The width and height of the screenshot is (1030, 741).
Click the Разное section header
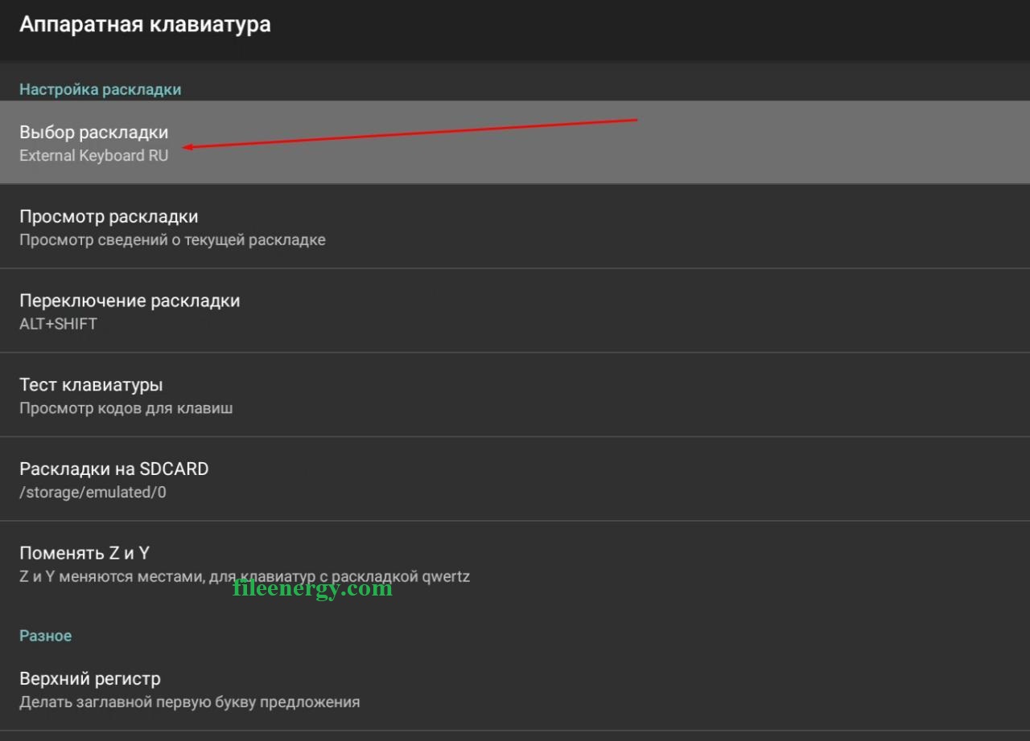pos(46,636)
